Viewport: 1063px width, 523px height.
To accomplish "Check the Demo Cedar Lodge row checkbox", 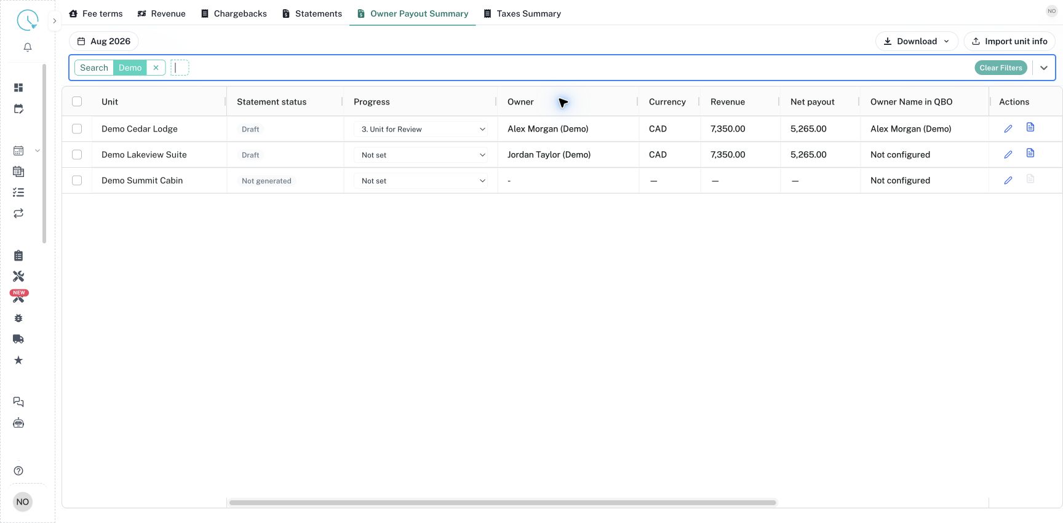I will tap(77, 129).
